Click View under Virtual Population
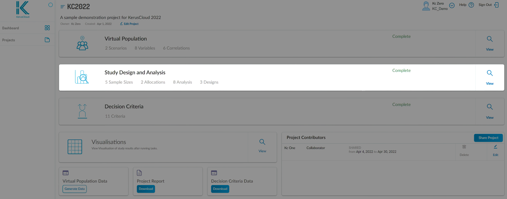Viewport: 507px width, 199px height. [490, 49]
